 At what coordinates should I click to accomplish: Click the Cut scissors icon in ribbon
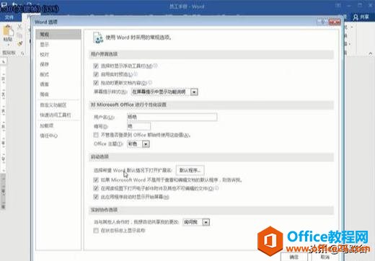point(20,27)
